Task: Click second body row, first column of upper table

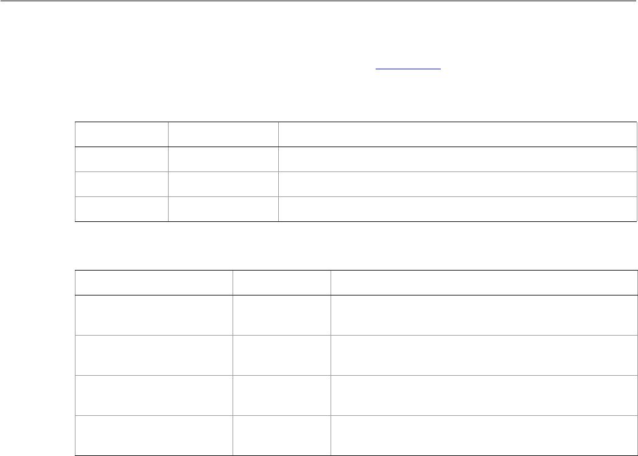Action: (x=122, y=184)
